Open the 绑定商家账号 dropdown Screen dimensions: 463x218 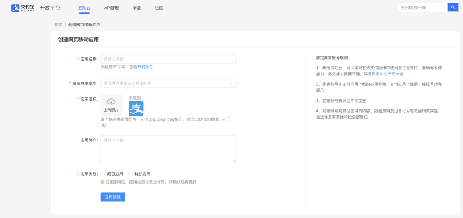(168, 83)
